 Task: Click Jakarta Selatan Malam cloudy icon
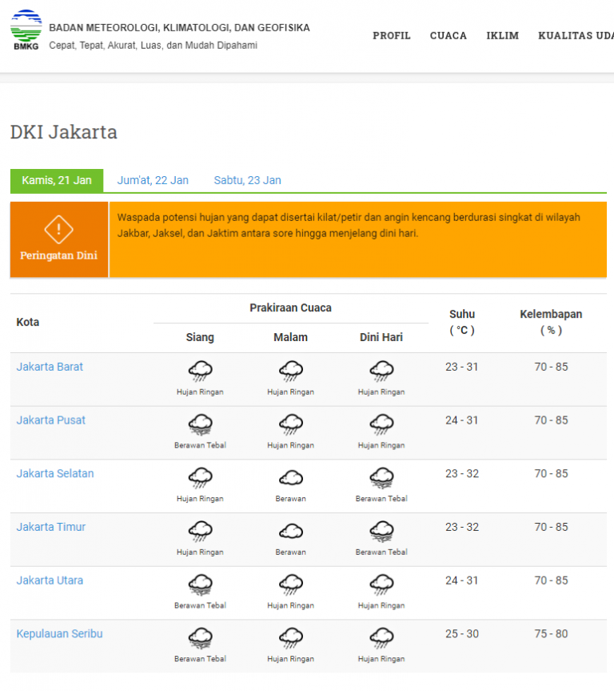(290, 479)
